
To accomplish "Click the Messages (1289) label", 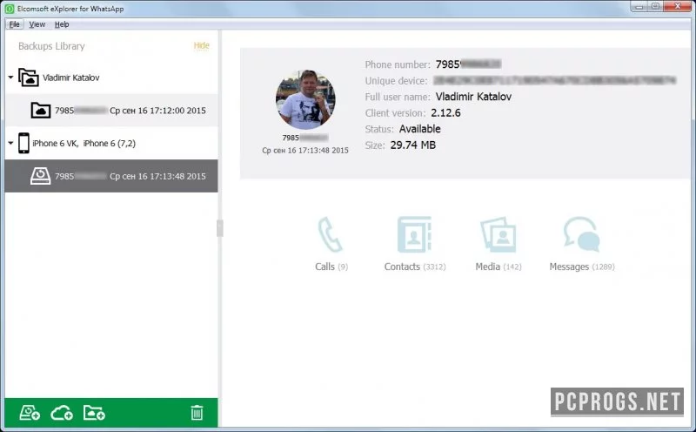I will point(582,267).
